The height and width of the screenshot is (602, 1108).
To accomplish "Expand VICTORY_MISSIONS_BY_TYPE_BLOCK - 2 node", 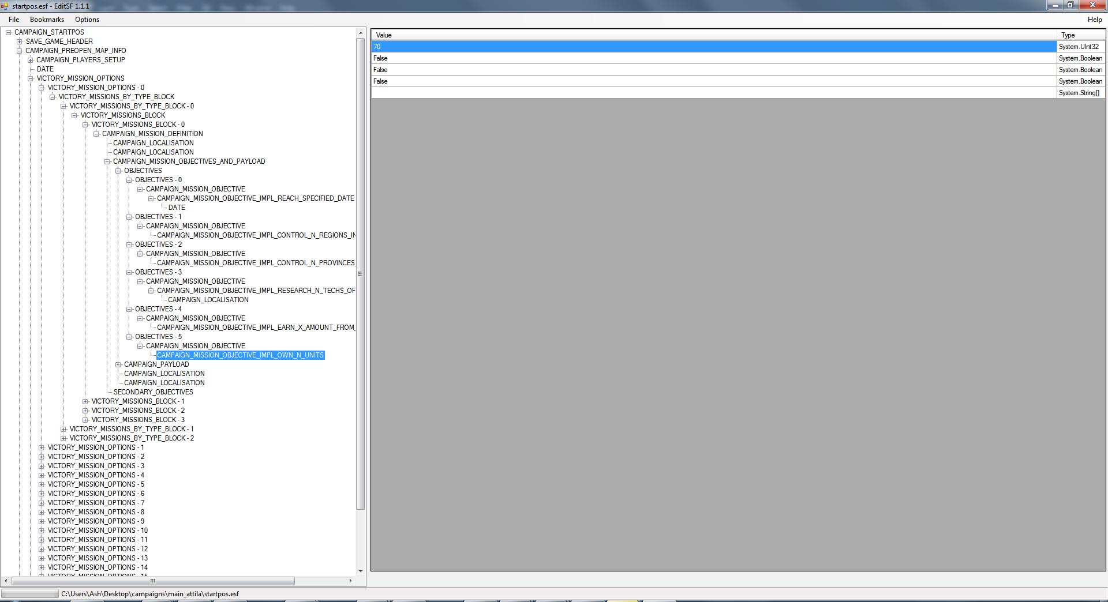I will 63,438.
